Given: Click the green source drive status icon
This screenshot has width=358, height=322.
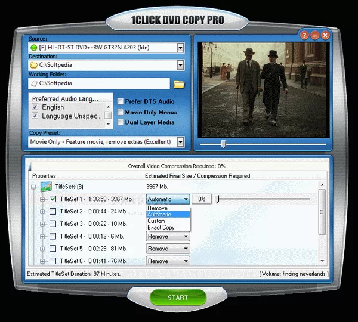Looking at the screenshot, I should pos(33,47).
